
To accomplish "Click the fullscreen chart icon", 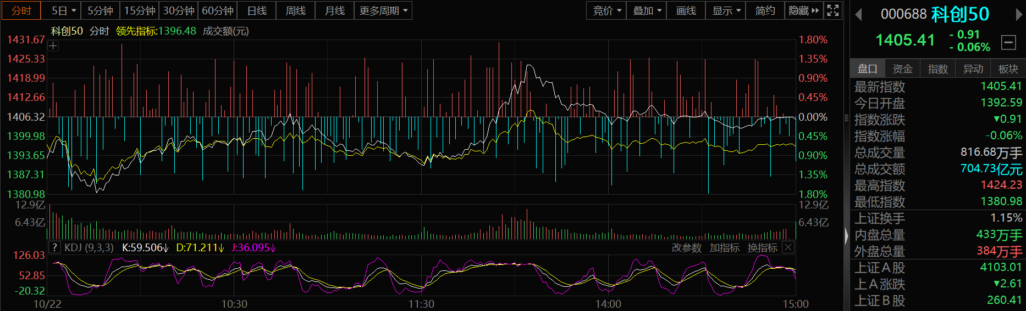I will point(833,10).
